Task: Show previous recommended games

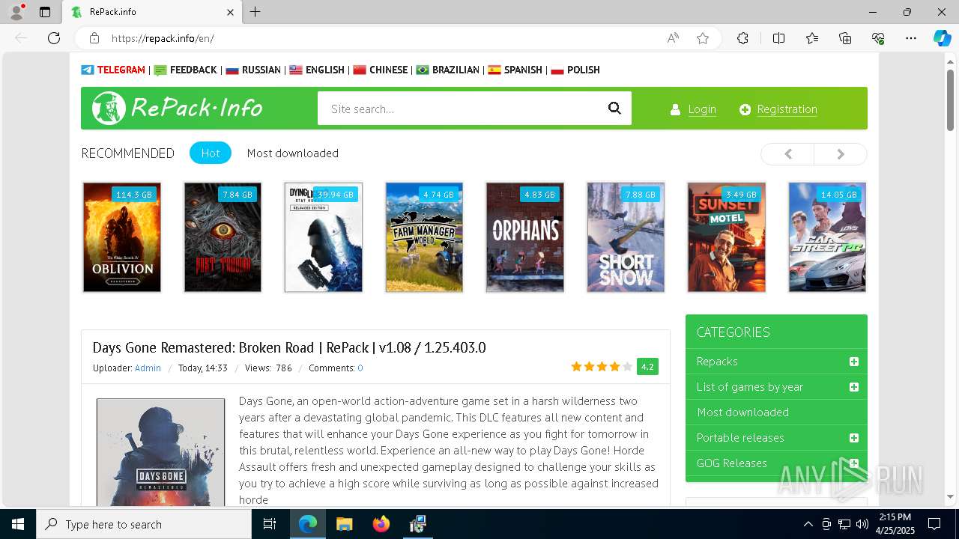Action: 787,153
